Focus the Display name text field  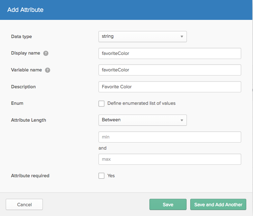(x=170, y=53)
